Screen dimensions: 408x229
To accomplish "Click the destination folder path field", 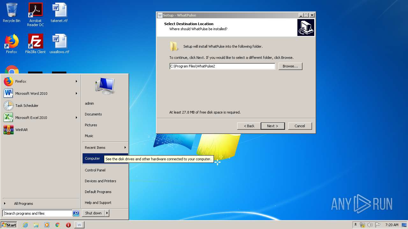I will pyautogui.click(x=222, y=66).
